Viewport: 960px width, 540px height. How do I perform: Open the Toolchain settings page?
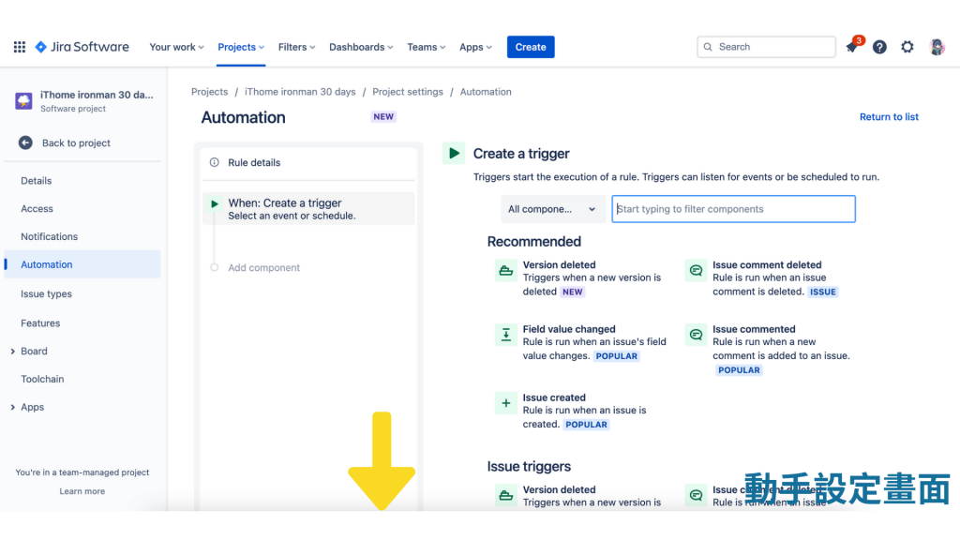click(x=42, y=379)
